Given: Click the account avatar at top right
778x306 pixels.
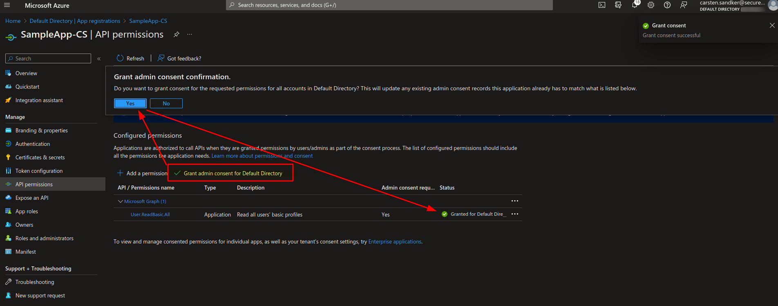Looking at the screenshot, I should point(772,5).
